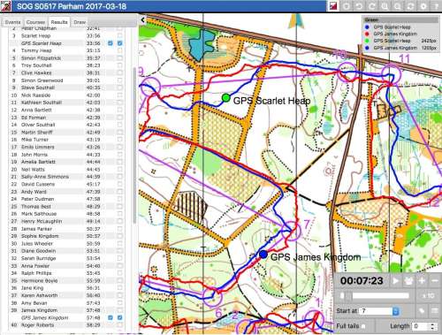Tick the replay checkbox for Tammy Heap

point(119,50)
